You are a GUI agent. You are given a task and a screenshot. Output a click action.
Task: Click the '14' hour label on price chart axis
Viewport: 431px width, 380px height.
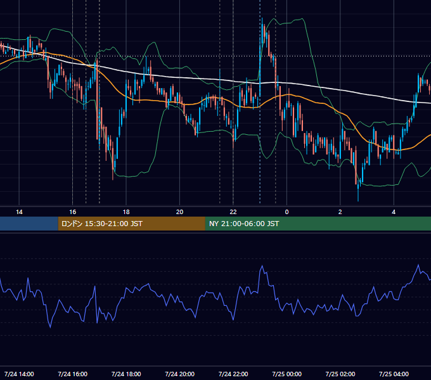pyautogui.click(x=19, y=212)
